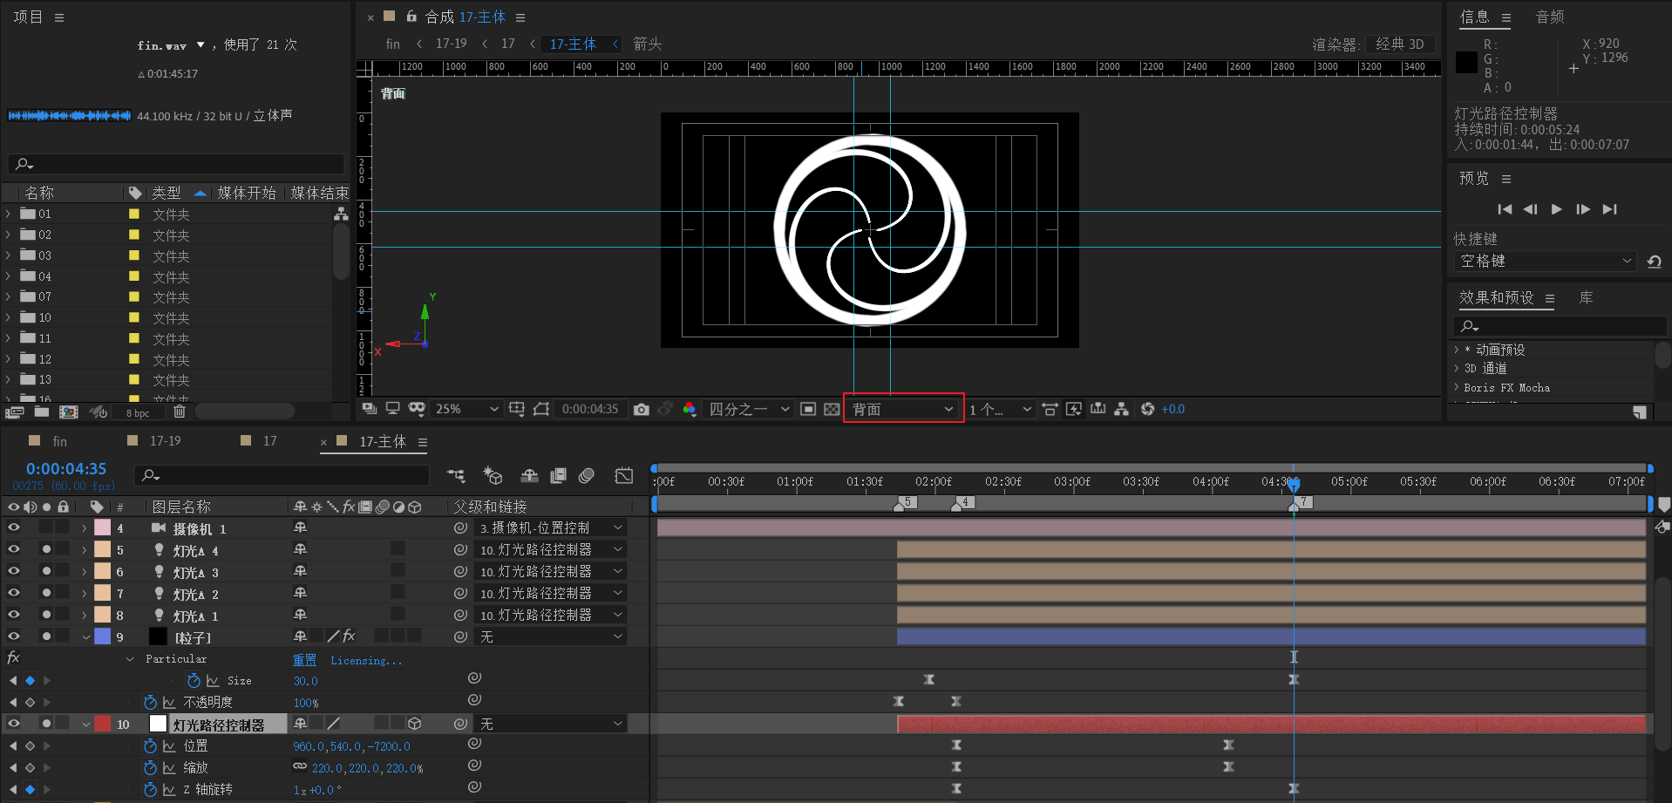Open the 经典 3D renderer selector
Image resolution: width=1672 pixels, height=803 pixels.
pyautogui.click(x=1399, y=44)
